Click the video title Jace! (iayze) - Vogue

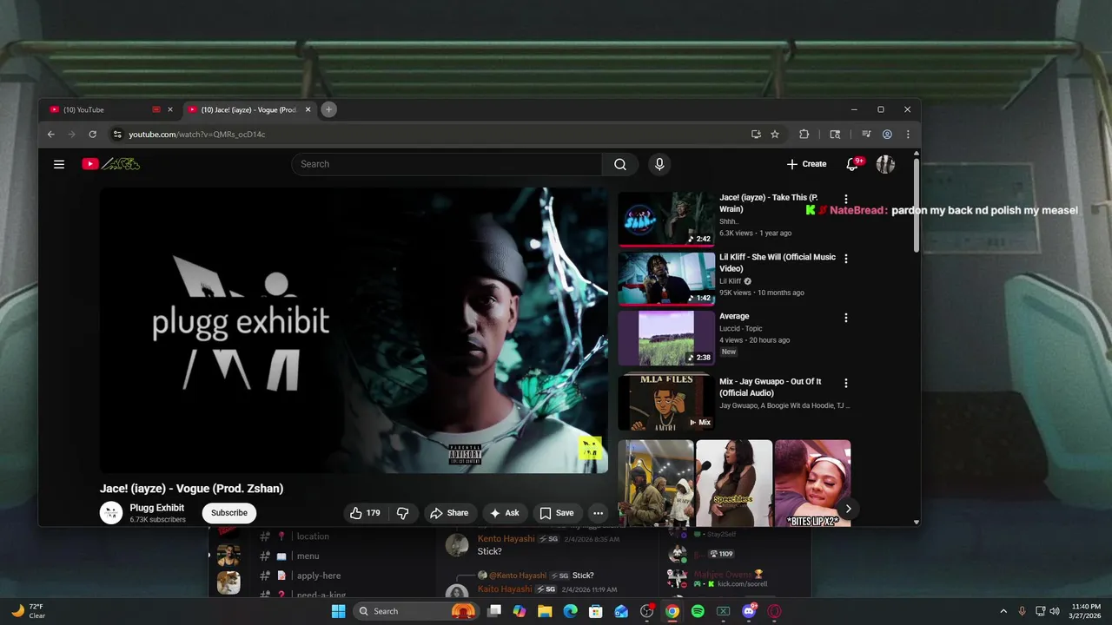191,488
